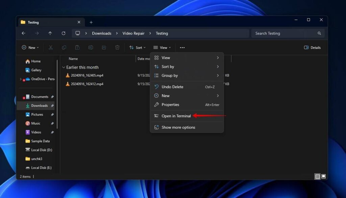Collapse the Earlier this month group
Viewport: 346px width, 198px height.
point(64,67)
